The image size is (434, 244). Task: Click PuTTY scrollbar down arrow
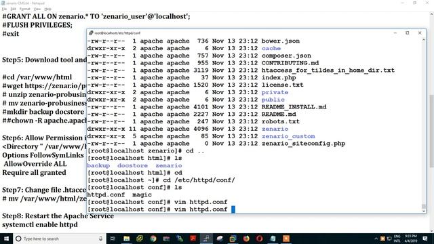point(423,211)
